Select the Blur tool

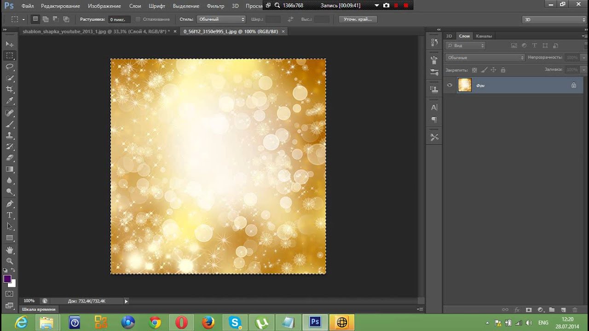(10, 181)
